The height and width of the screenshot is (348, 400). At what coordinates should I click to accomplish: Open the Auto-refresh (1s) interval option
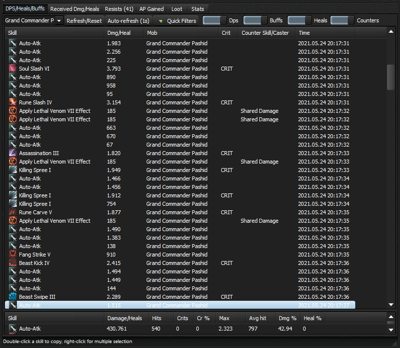[128, 21]
